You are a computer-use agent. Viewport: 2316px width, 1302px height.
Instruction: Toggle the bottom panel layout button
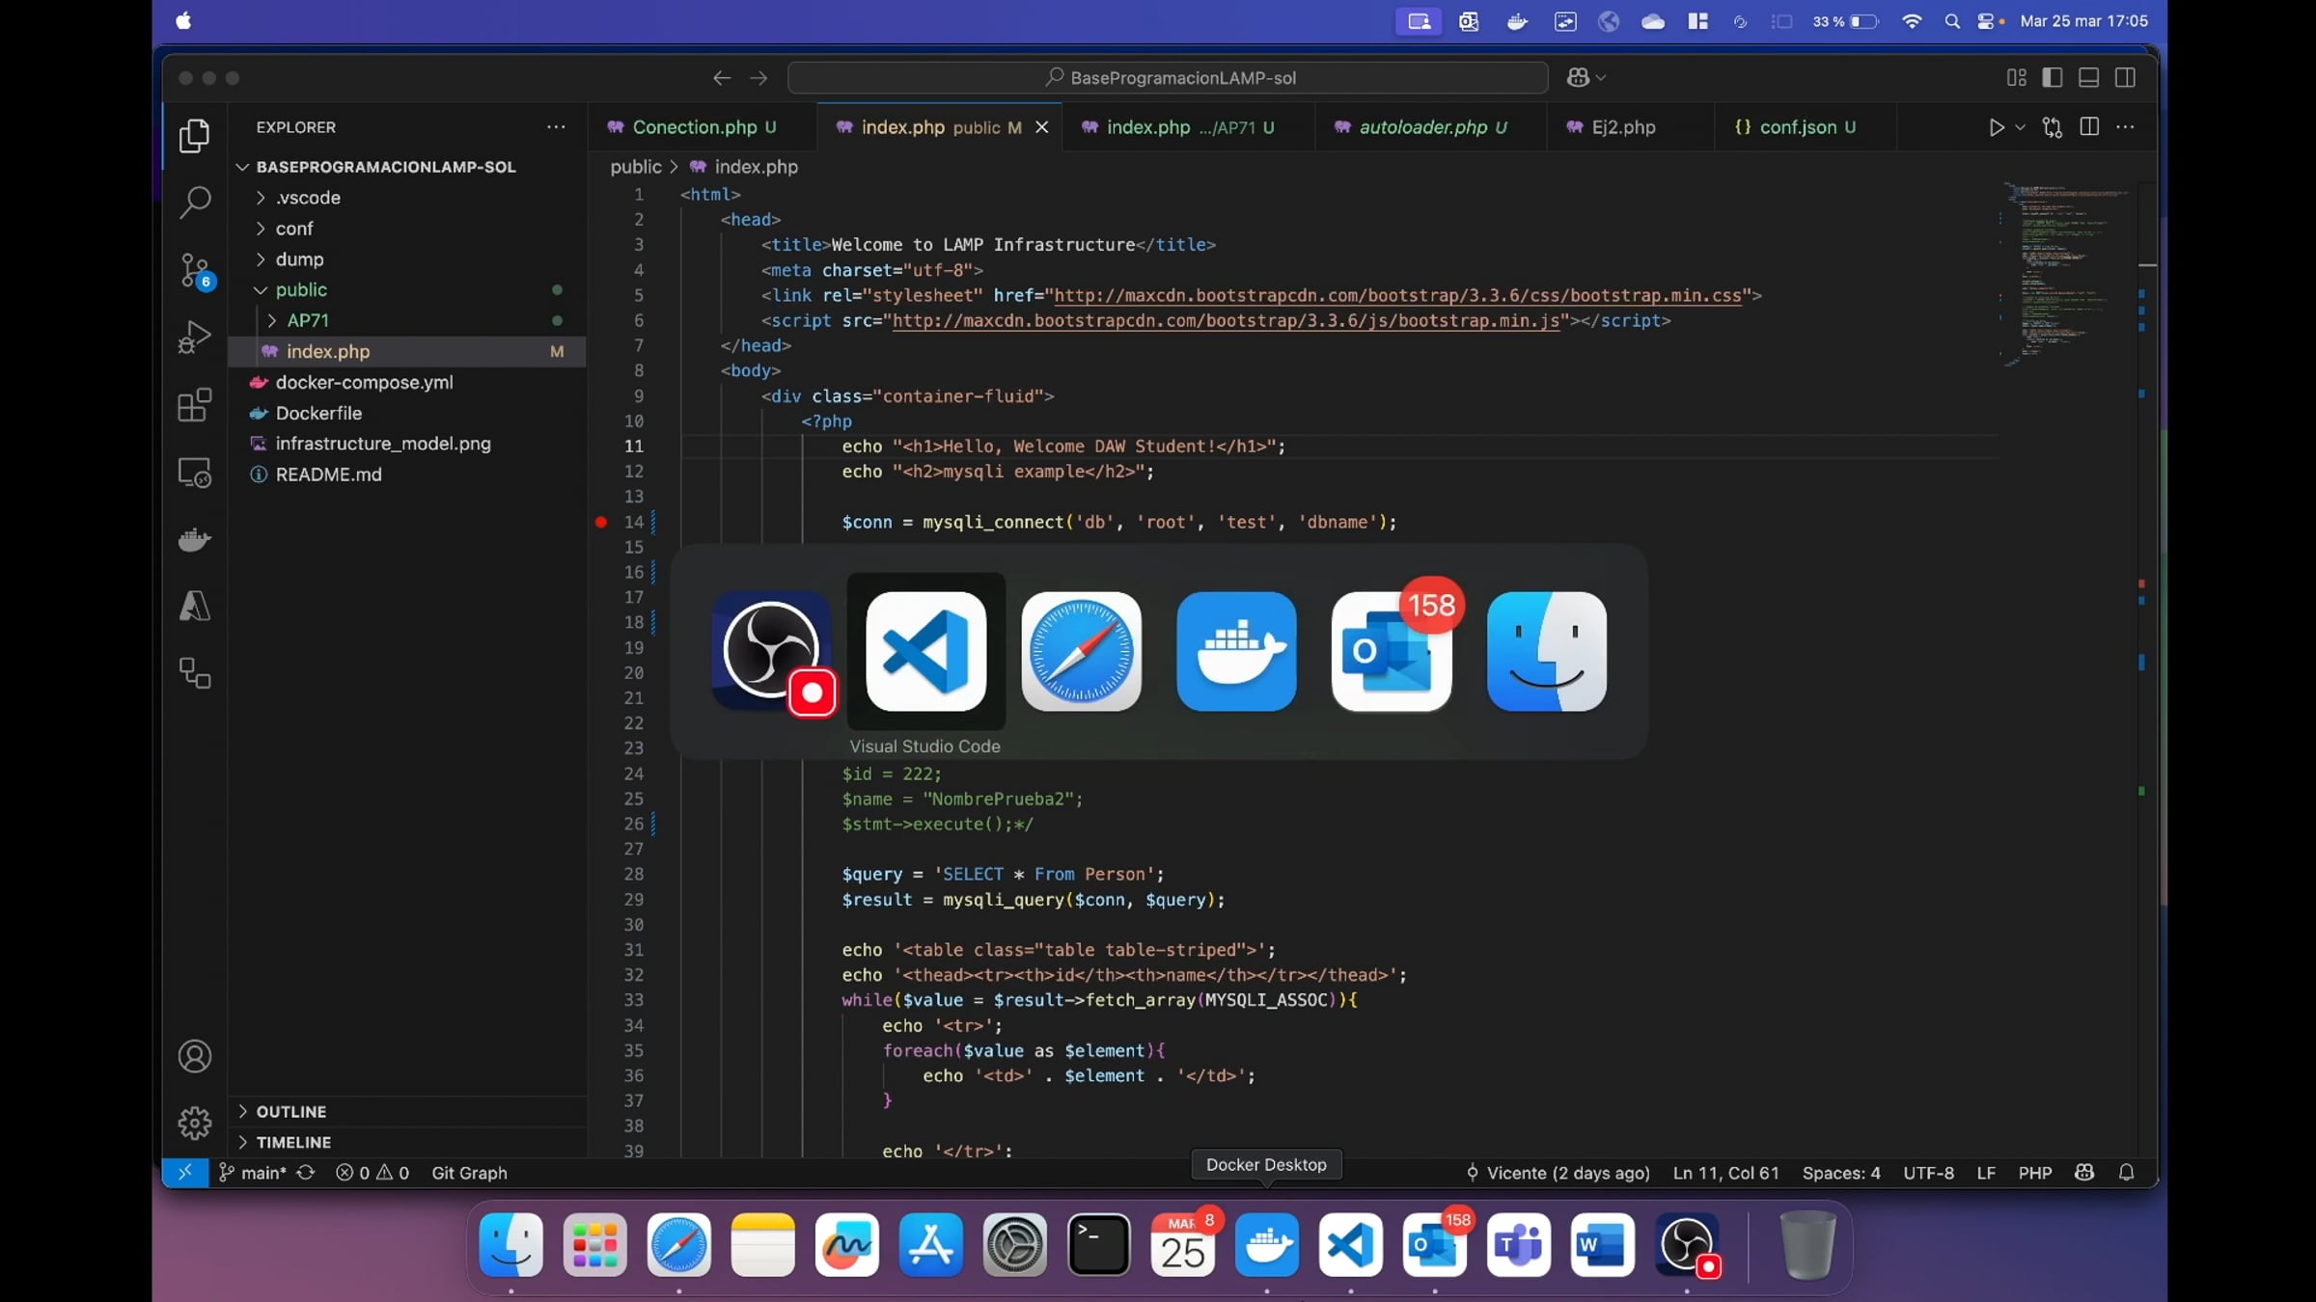[x=2089, y=77]
